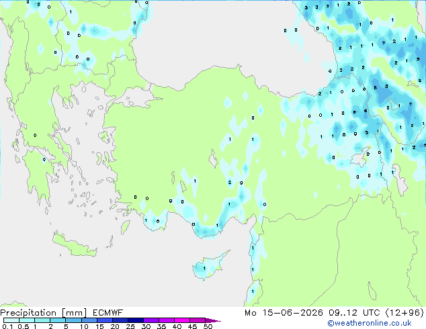Click the 25–30 mm dark blue swatch
Image resolution: width=426 pixels, height=329 pixels.
coord(135,320)
